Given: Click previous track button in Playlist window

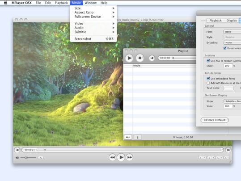Looking at the screenshot, I should [152, 58].
